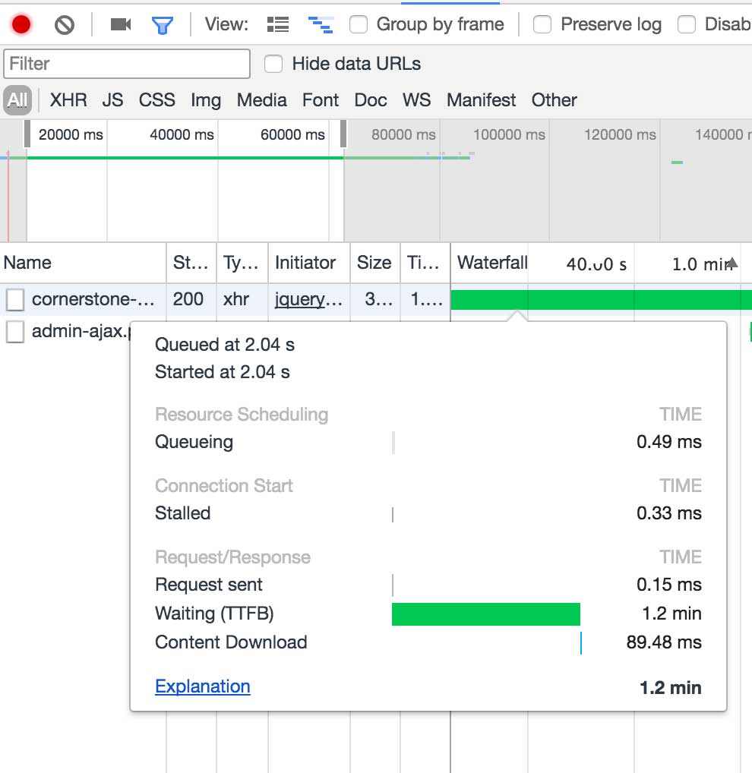Enable the Preserve log checkbox

pyautogui.click(x=542, y=25)
